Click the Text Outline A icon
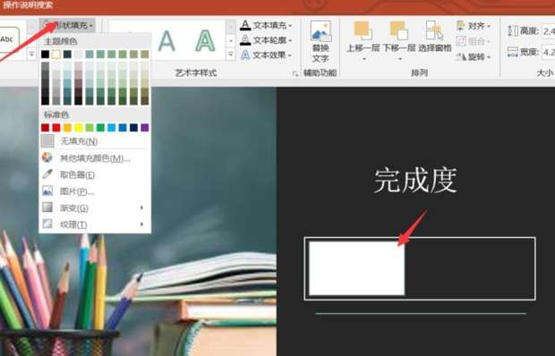This screenshot has height=356, width=555. point(245,40)
